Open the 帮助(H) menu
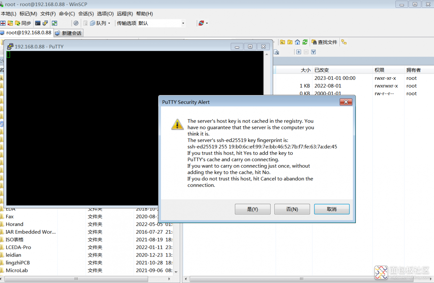434x283 pixels. [145, 14]
